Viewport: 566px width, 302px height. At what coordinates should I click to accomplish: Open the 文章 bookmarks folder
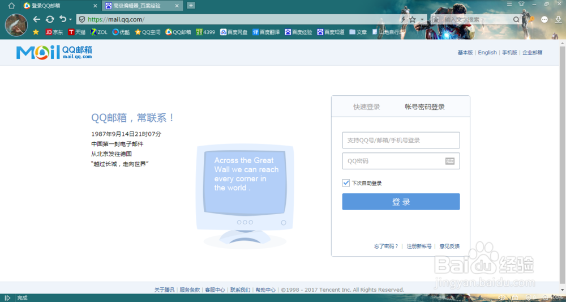click(358, 32)
